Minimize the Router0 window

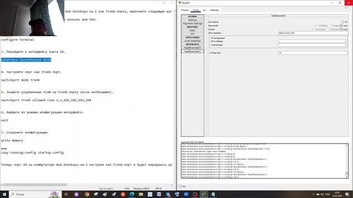[332, 3]
